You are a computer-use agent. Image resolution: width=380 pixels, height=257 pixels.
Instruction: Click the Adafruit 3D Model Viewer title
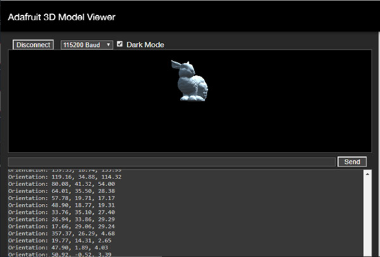coord(61,16)
